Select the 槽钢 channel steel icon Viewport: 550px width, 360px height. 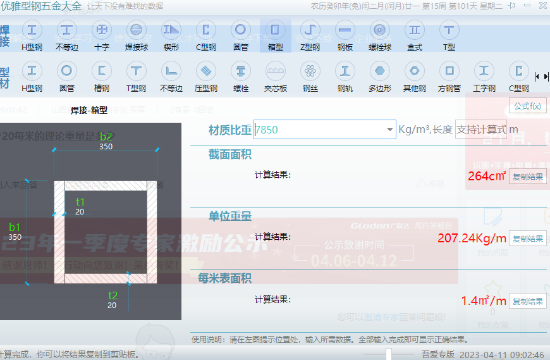point(102,77)
